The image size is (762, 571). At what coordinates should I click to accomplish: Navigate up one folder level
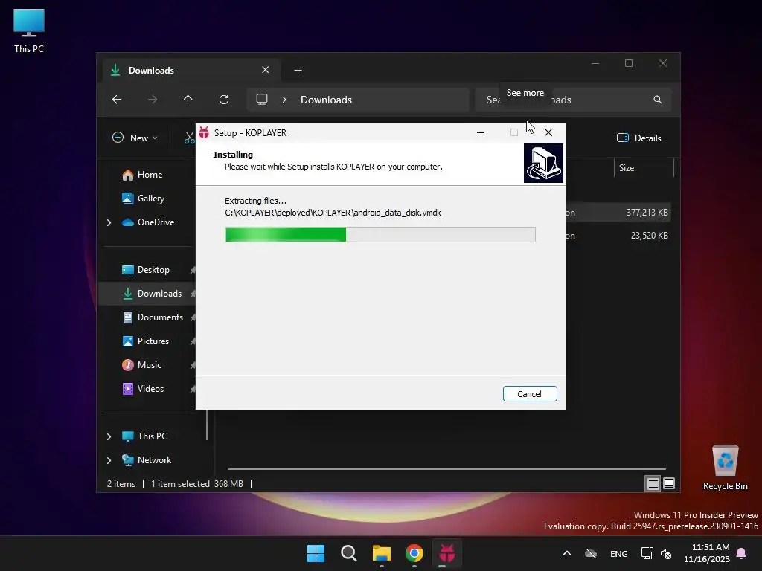point(188,100)
